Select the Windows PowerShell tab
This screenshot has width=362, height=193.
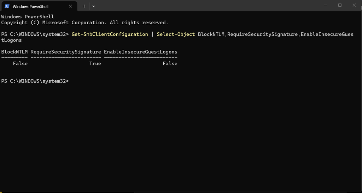click(39, 6)
